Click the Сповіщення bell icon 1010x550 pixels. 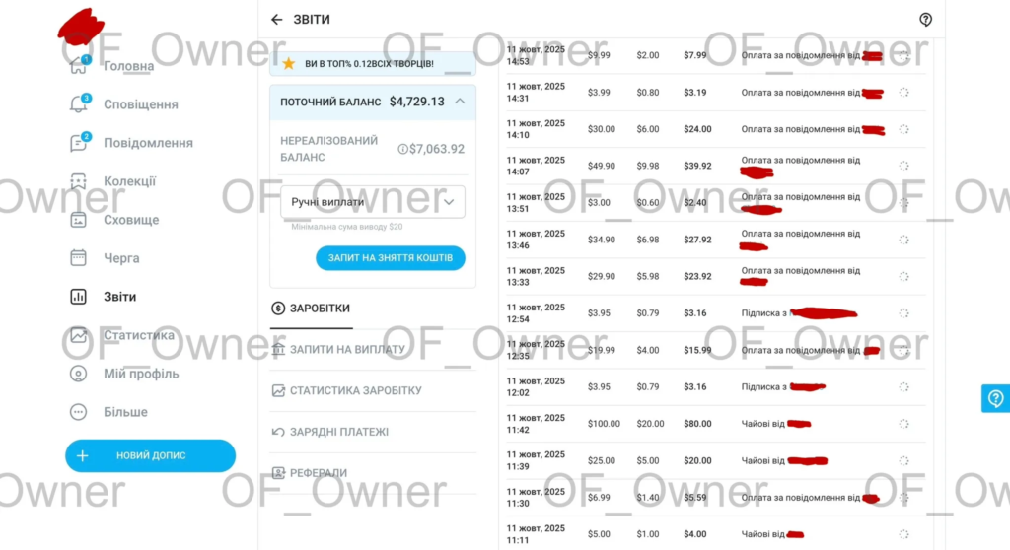point(79,104)
